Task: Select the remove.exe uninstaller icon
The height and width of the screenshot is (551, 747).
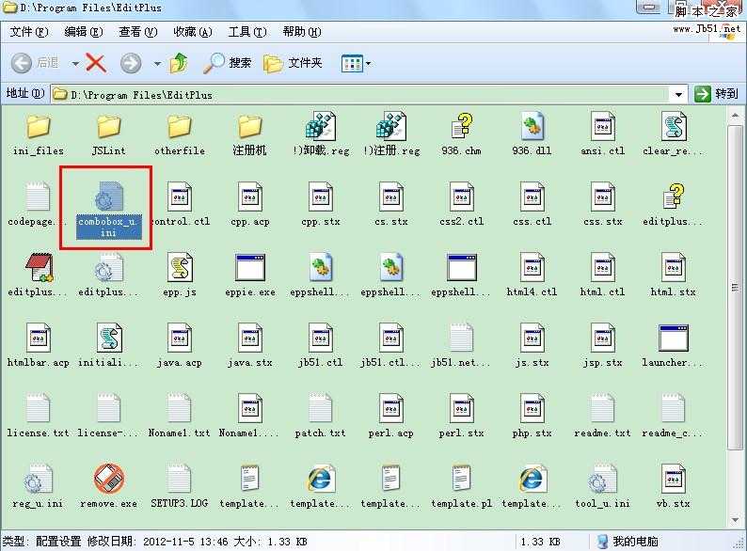Action: coord(109,480)
